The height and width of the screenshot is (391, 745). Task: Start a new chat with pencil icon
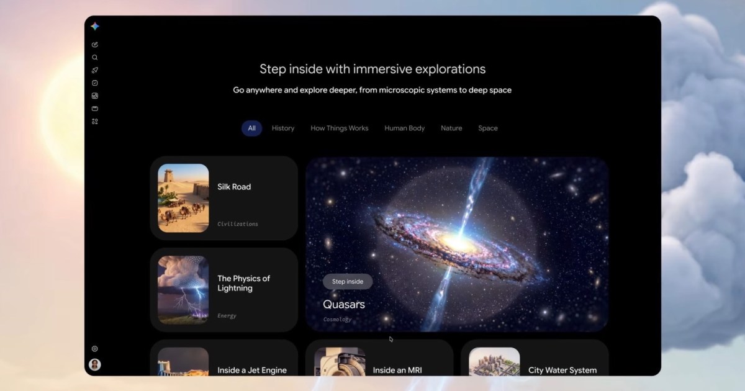point(95,45)
